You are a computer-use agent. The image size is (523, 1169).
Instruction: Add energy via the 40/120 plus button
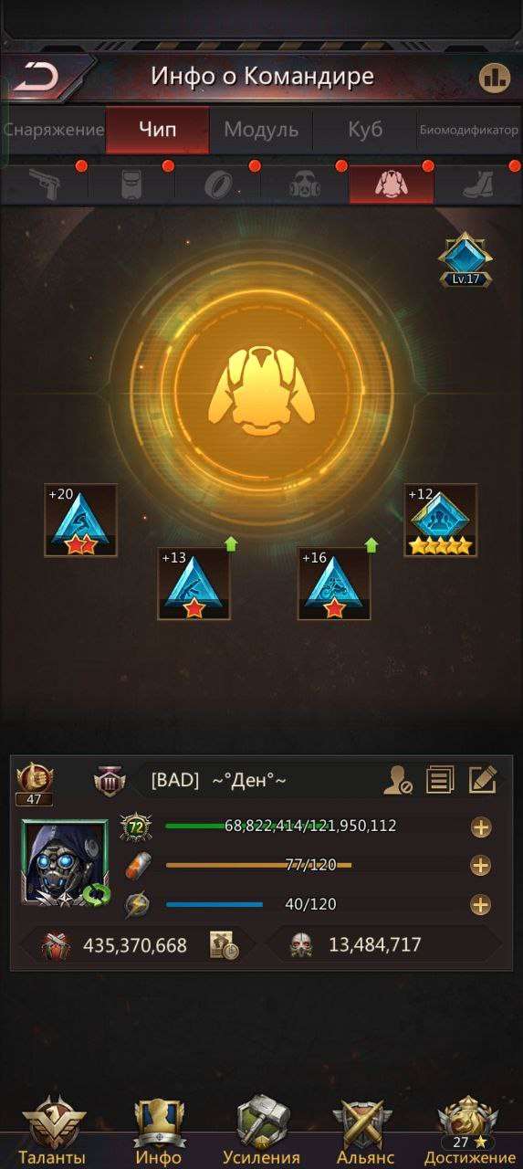click(x=481, y=905)
